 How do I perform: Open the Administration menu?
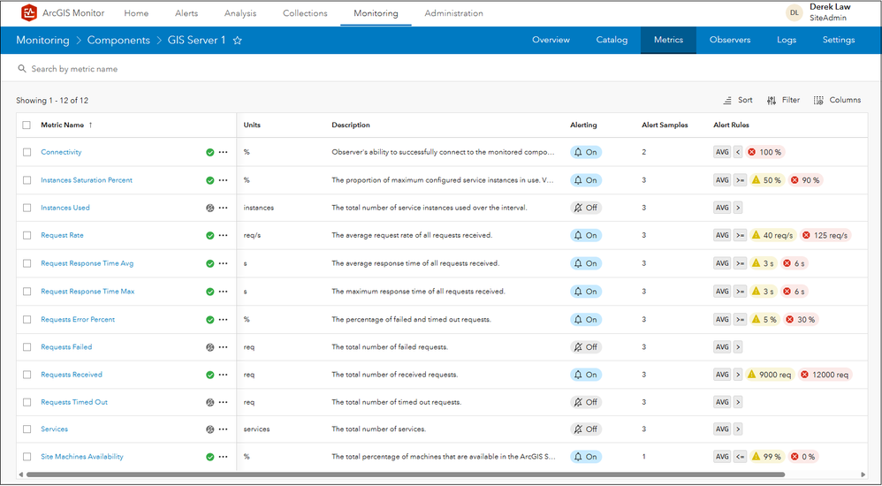coord(454,13)
